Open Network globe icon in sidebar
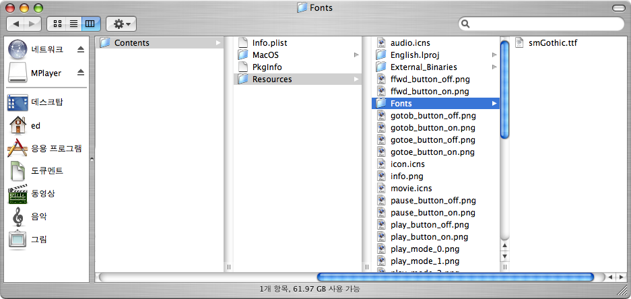This screenshot has height=299, width=631. 18,49
